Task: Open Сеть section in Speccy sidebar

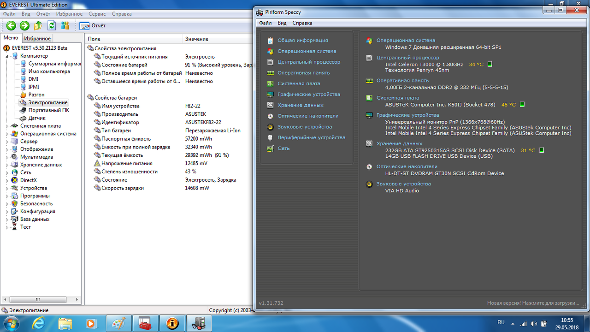Action: click(x=283, y=148)
